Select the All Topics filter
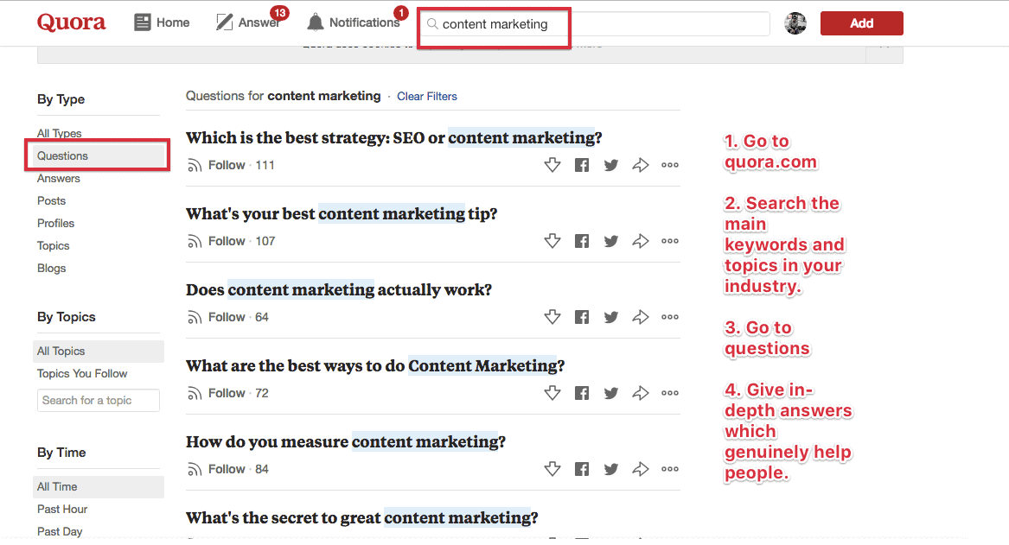The image size is (1009, 545). pos(98,351)
